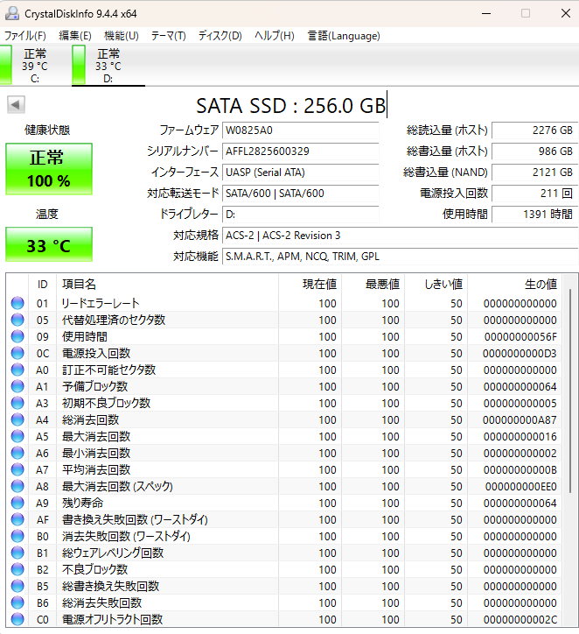
Task: Click raw value 0000000002C in C0 row
Action: 520,619
